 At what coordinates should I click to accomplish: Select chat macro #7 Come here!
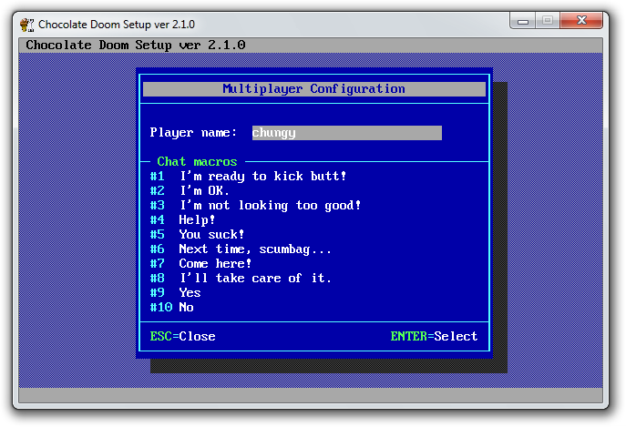coord(215,264)
